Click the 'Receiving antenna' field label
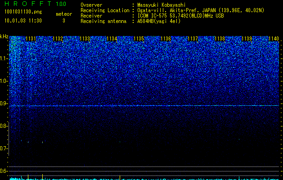283x180 pixels. (x=103, y=21)
